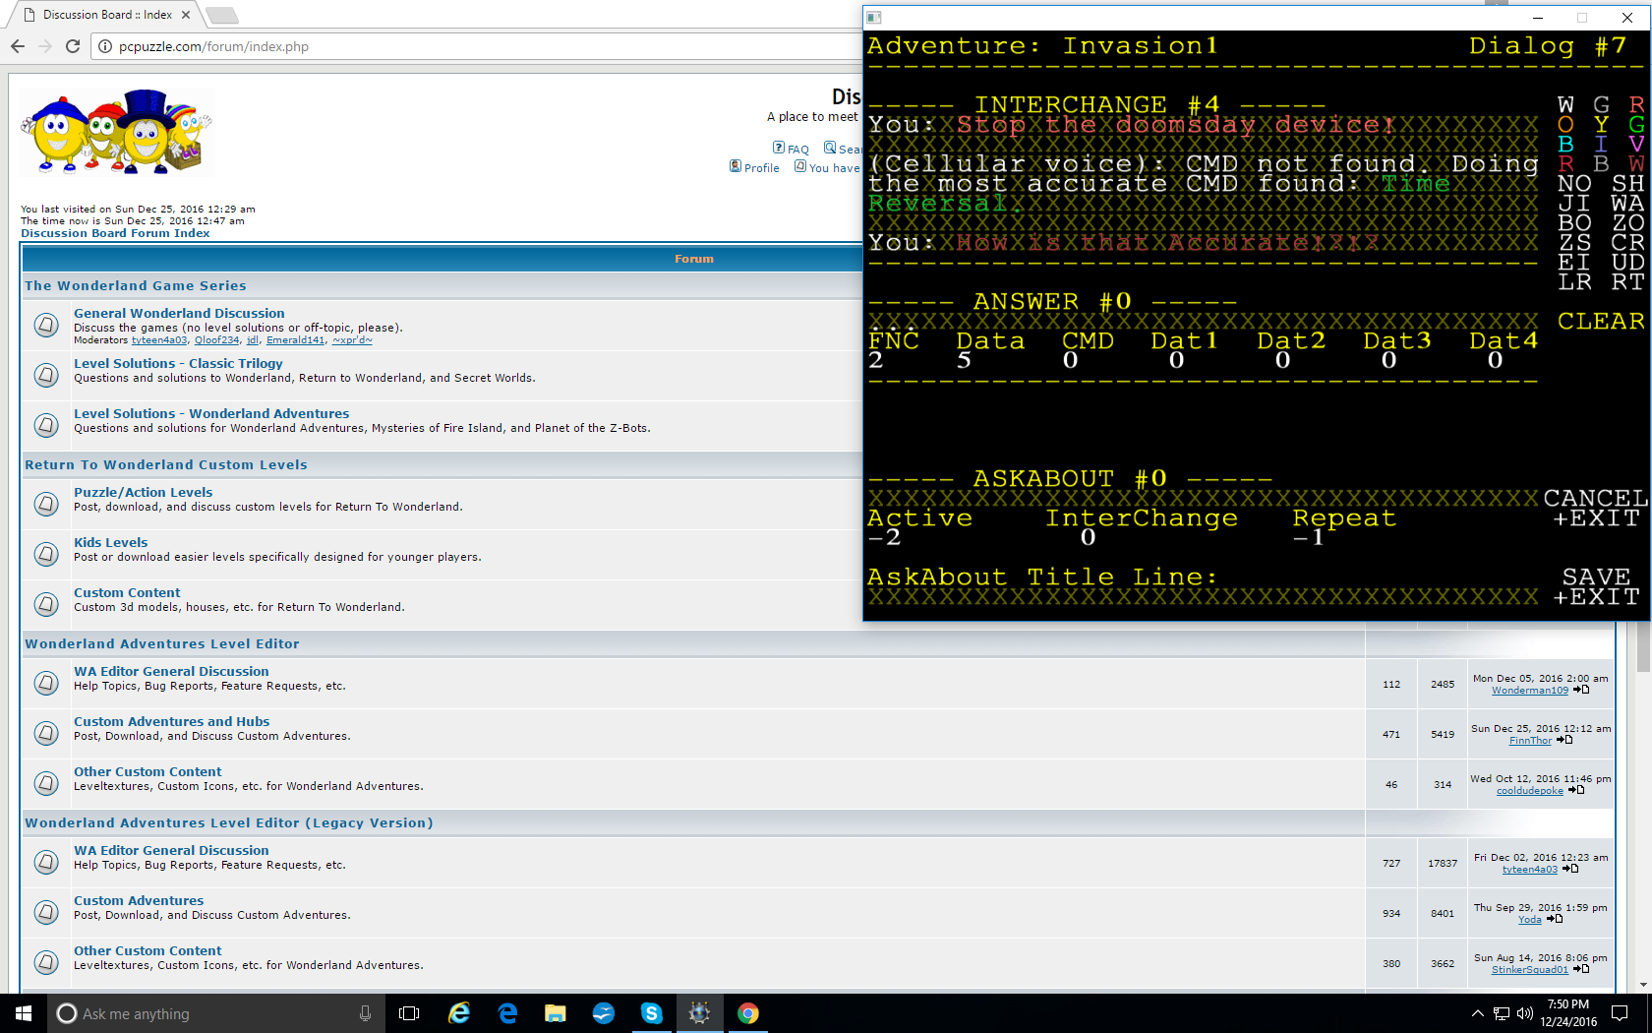Select the ZO text effect
The height and width of the screenshot is (1033, 1652).
pyautogui.click(x=1627, y=222)
